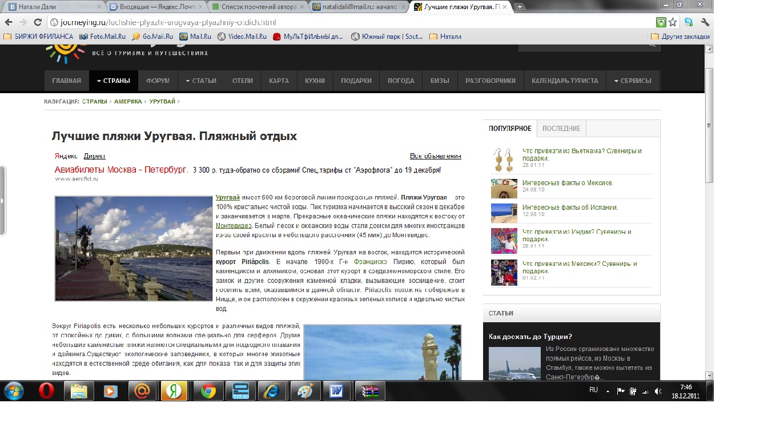780x439 pixels.
Task: Open Internet Explorer from the taskbar
Action: coord(271,392)
